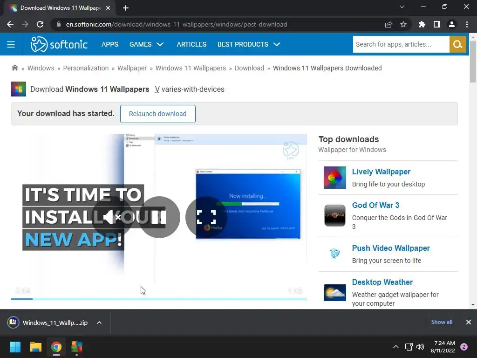Show hidden system tray icons

[x=396, y=347]
